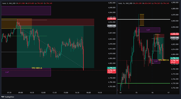This screenshot has height=99, width=181.
Task: Select the lower GAP box on 1h chart
Action: [x=156, y=61]
